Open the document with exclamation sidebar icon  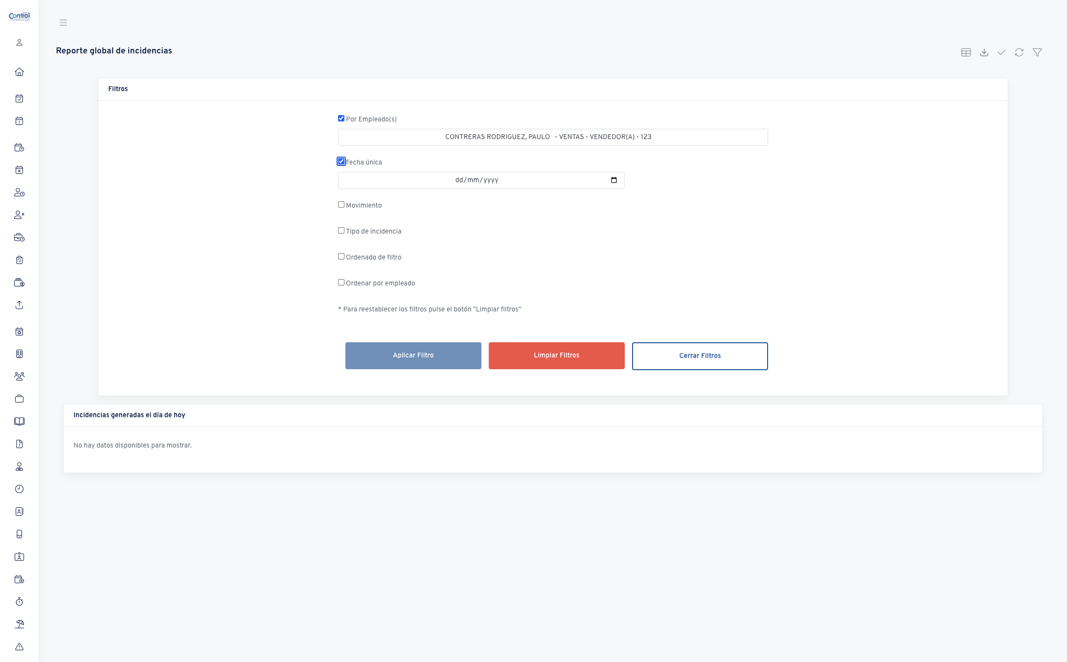(20, 444)
